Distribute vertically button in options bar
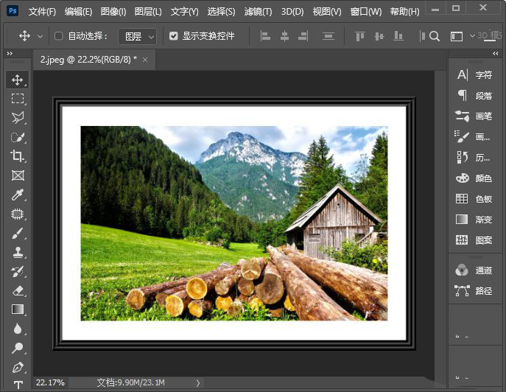 (328, 36)
